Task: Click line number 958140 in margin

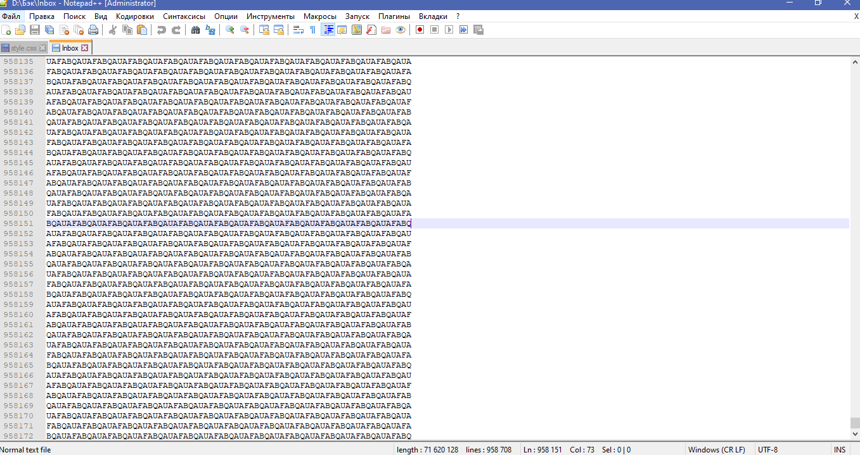Action: (x=18, y=112)
